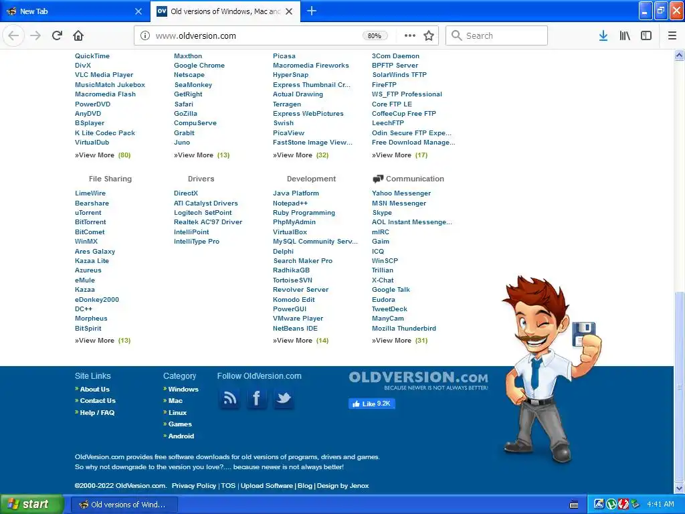Bookmark this page with the star icon
Image resolution: width=685 pixels, height=514 pixels.
(x=429, y=35)
